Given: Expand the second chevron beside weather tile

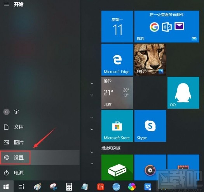Looking at the screenshot, I should tap(92, 95).
